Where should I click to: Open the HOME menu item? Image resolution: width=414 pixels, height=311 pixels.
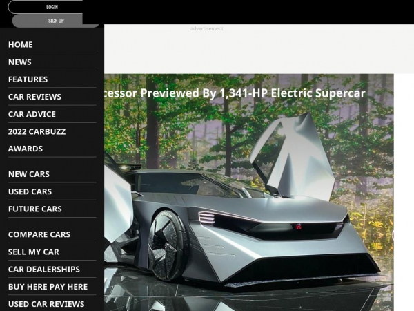coord(21,44)
